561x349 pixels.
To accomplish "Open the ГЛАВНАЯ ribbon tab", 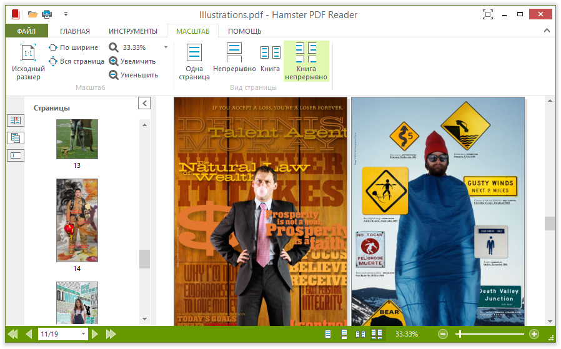I will [75, 31].
